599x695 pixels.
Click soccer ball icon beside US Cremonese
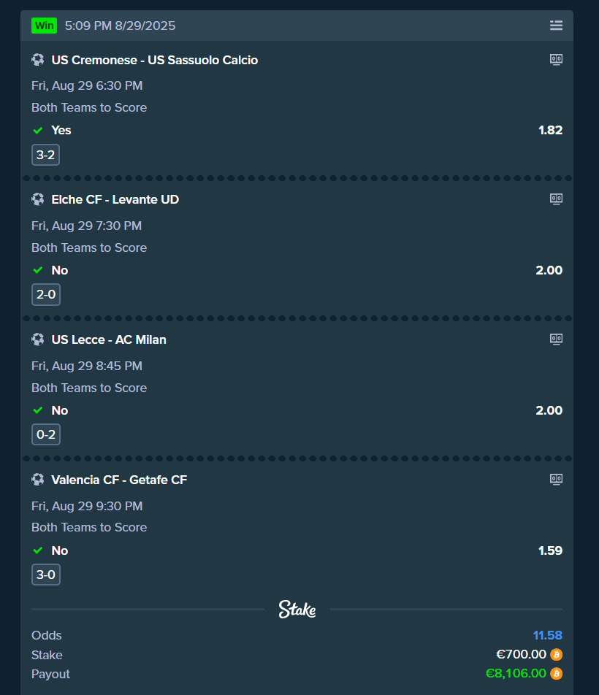coord(38,60)
